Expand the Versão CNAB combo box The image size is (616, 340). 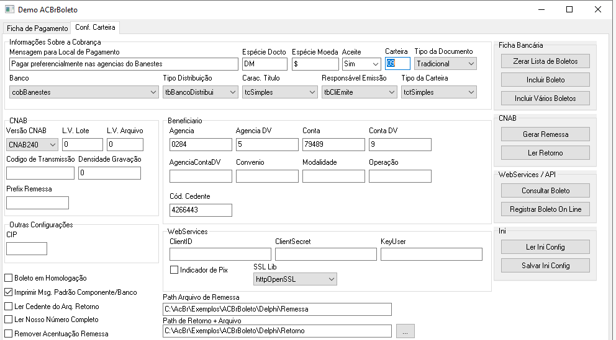coord(32,144)
